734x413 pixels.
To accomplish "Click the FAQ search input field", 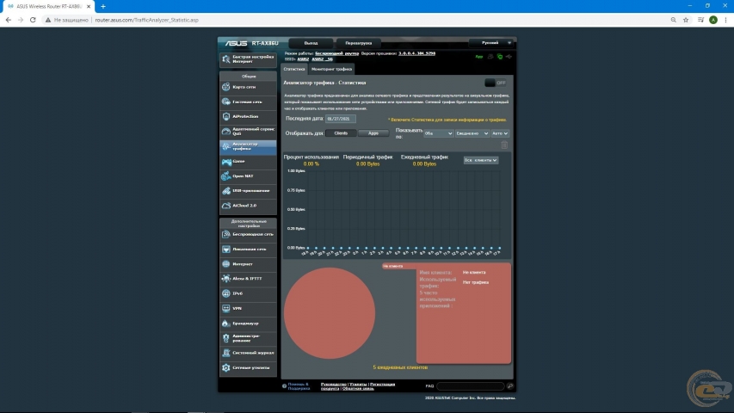I will tap(471, 386).
